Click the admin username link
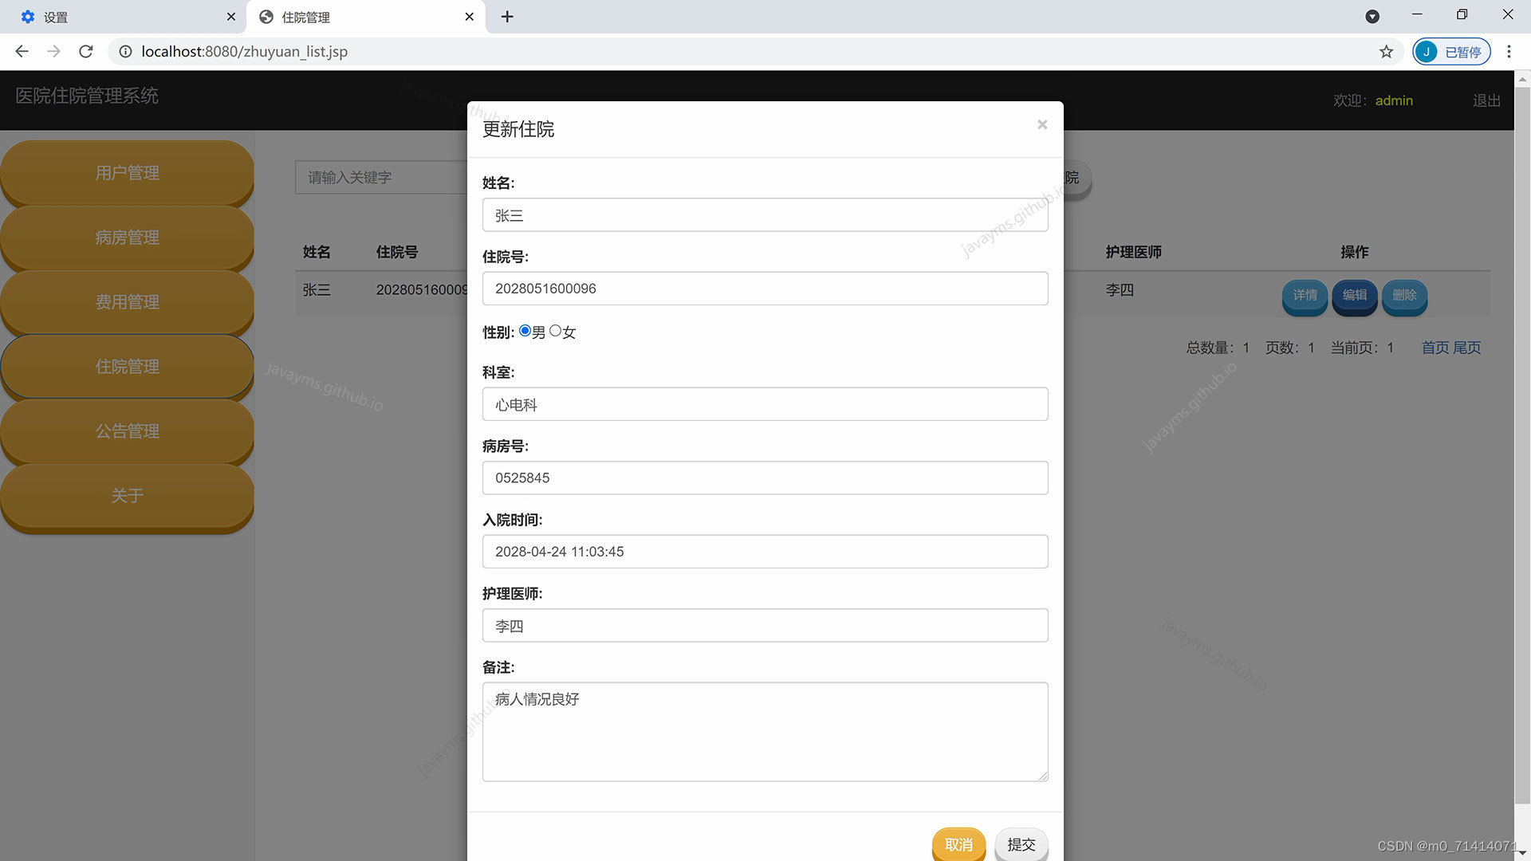Viewport: 1531px width, 861px height. pyautogui.click(x=1394, y=100)
